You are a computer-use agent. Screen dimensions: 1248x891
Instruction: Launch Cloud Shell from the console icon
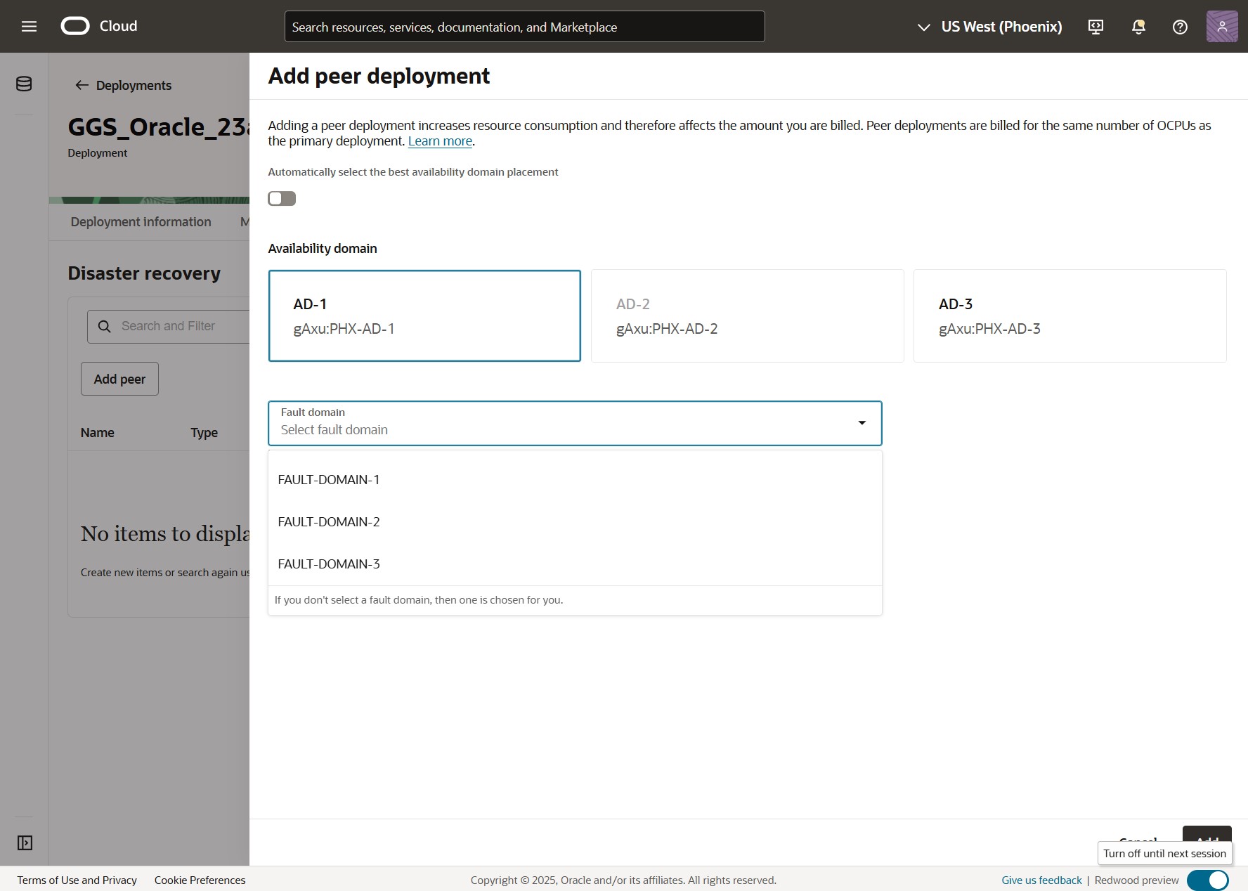[1096, 26]
